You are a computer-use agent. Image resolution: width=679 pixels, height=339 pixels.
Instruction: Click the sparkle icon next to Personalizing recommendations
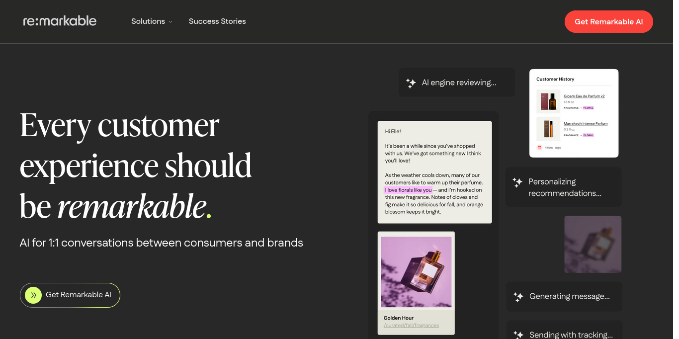[x=517, y=182]
